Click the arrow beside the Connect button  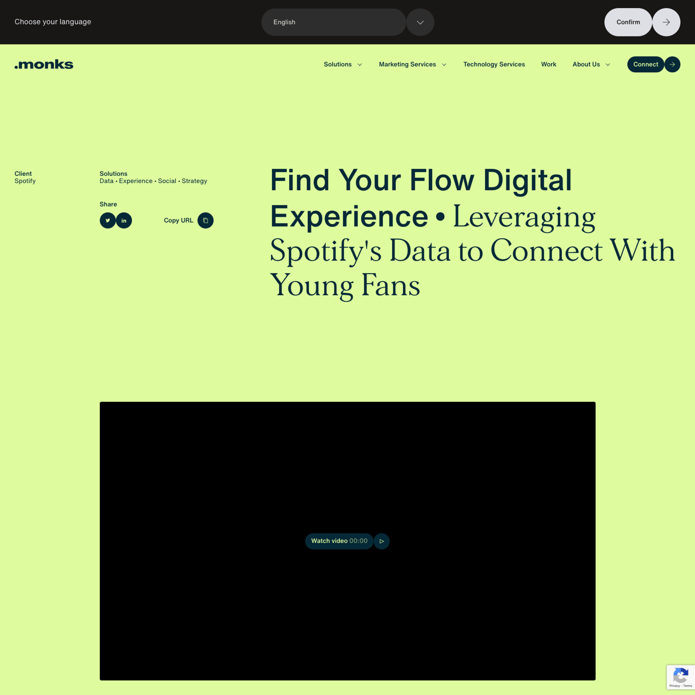672,65
